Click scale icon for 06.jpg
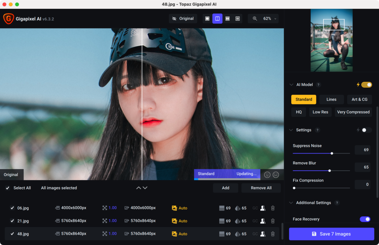Screen dimensions: 379x245 click(x=105, y=208)
